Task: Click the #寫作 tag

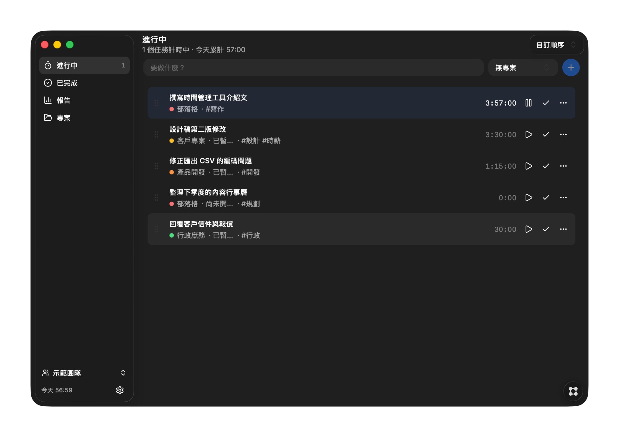Action: click(215, 109)
